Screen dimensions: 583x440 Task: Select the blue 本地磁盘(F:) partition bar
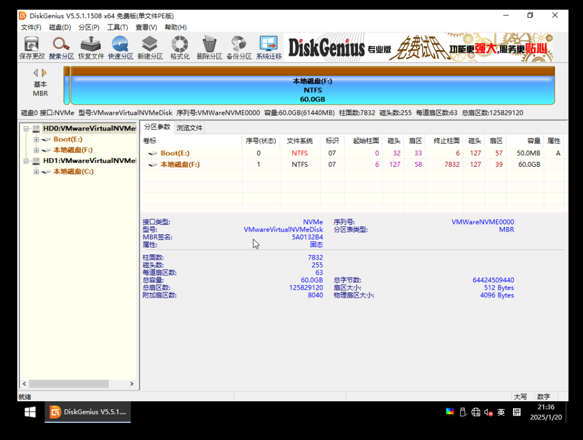coord(312,90)
